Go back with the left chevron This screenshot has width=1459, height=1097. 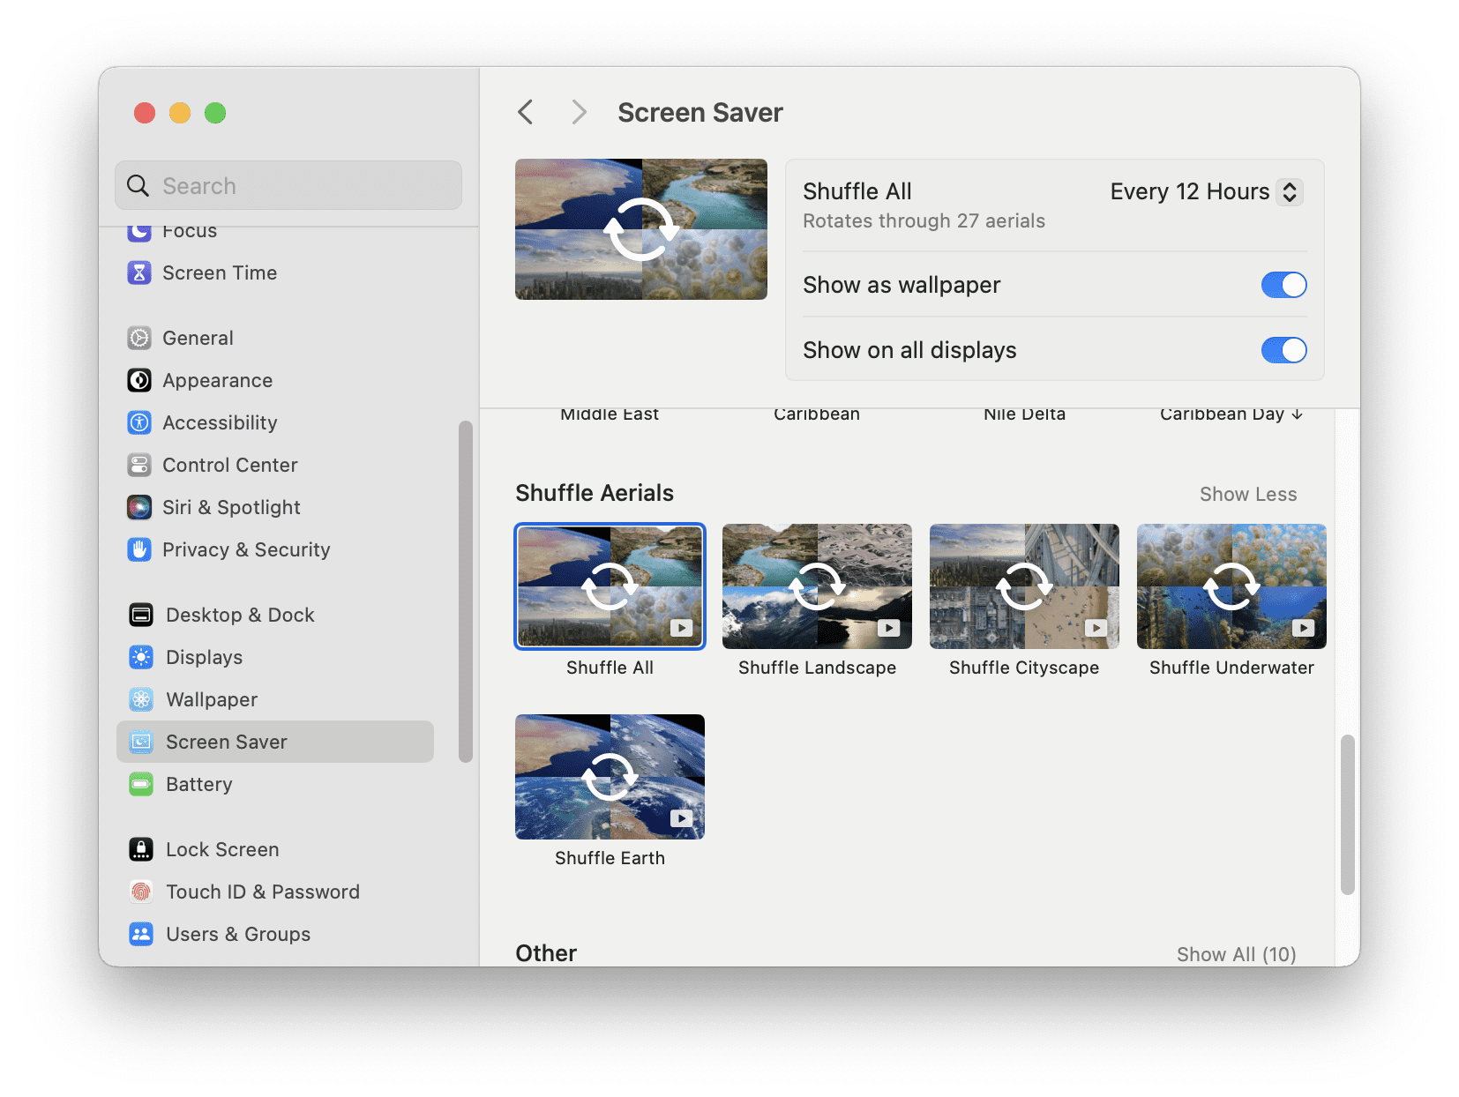pos(526,112)
